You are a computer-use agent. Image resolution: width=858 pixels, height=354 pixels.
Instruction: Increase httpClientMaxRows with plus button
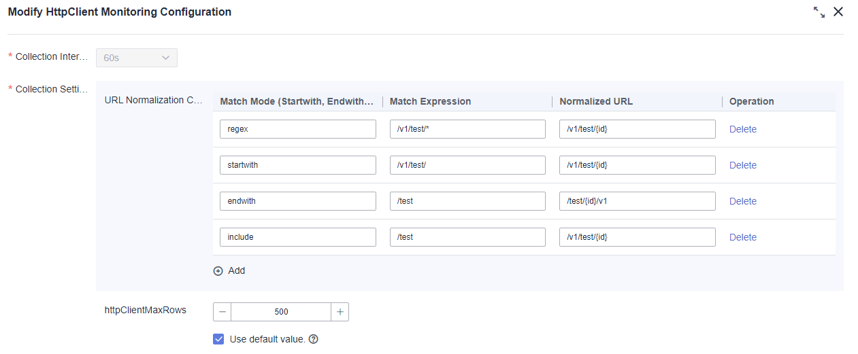tap(340, 312)
